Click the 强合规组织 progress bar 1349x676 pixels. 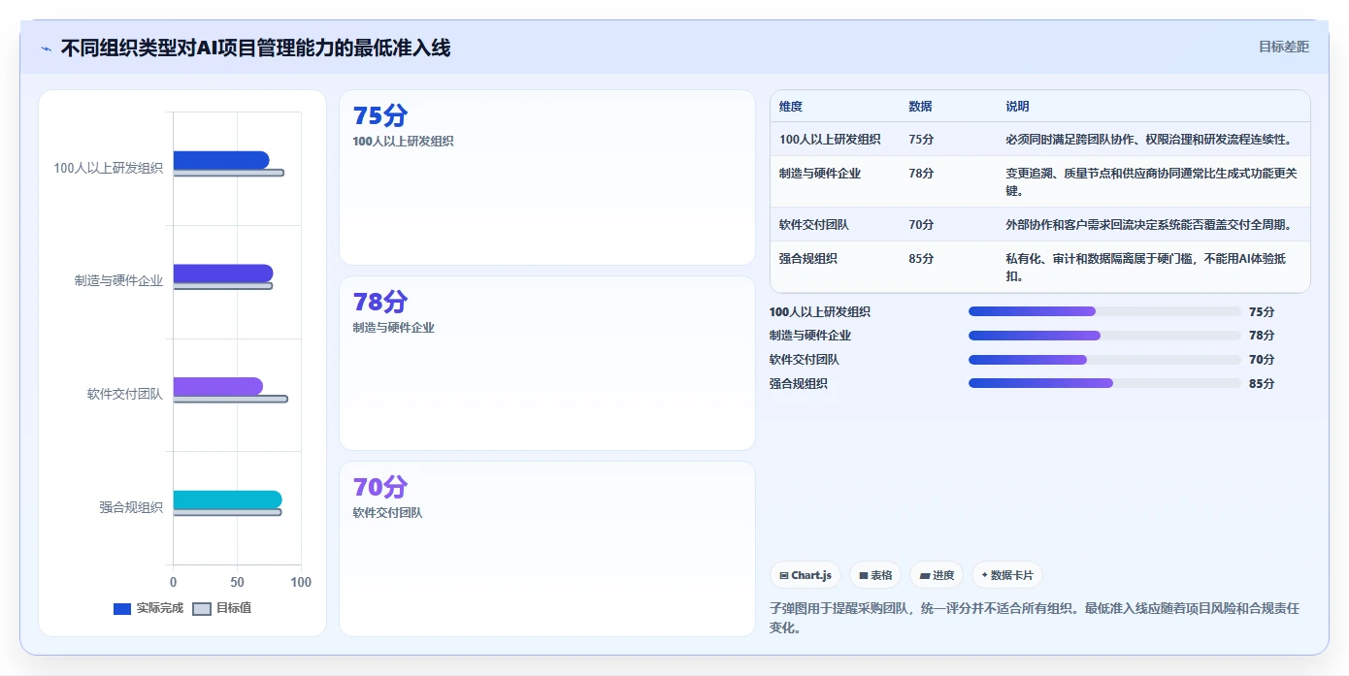(x=1104, y=383)
